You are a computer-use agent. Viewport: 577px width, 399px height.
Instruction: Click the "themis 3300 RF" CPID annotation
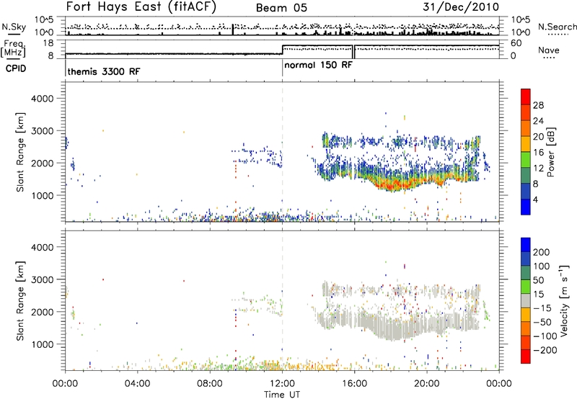[104, 71]
